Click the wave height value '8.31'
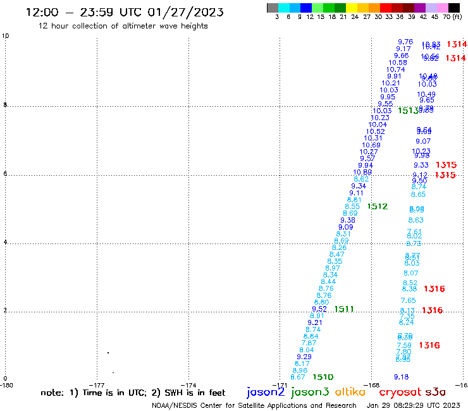This screenshot has height=411, width=468. click(x=343, y=234)
